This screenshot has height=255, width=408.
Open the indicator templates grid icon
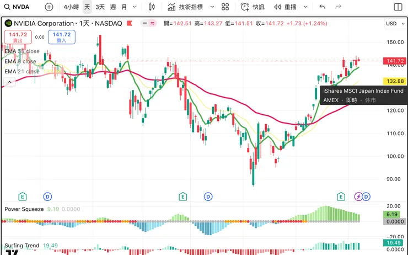click(x=226, y=7)
